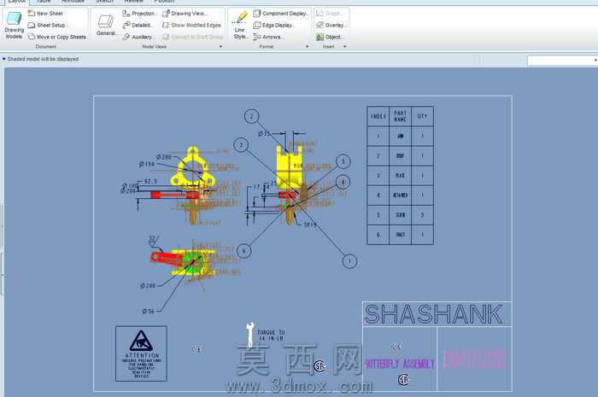Open the Drawing Models tool
598x397 pixels.
point(15,25)
